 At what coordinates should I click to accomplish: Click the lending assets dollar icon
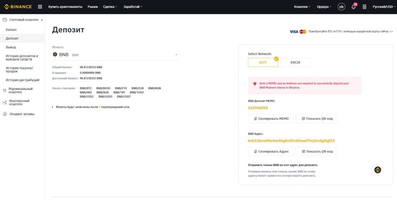tap(5, 114)
